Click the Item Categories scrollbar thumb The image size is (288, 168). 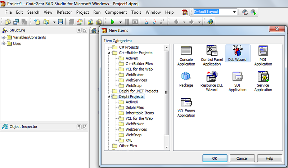point(166,93)
